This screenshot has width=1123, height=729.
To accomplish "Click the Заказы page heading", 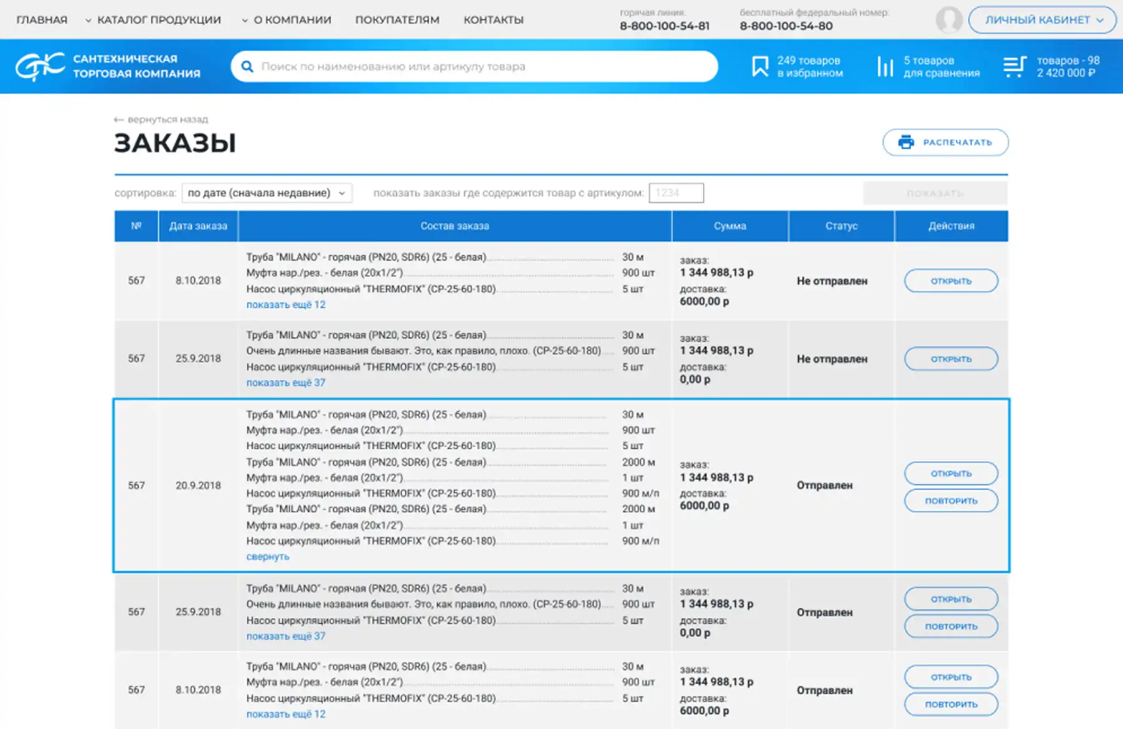I will click(175, 143).
